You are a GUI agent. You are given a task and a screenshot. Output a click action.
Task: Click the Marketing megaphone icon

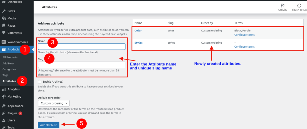click(4, 97)
